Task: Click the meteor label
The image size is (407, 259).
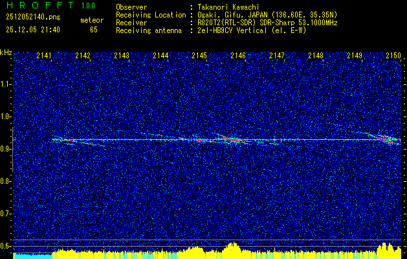Action: point(92,20)
